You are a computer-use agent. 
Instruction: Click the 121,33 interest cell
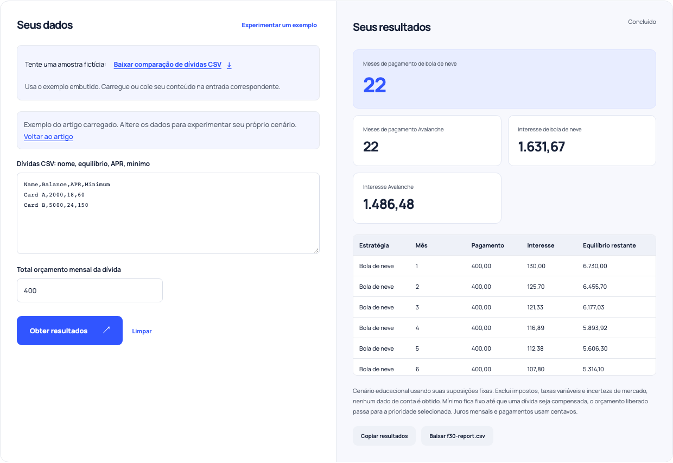(x=536, y=307)
